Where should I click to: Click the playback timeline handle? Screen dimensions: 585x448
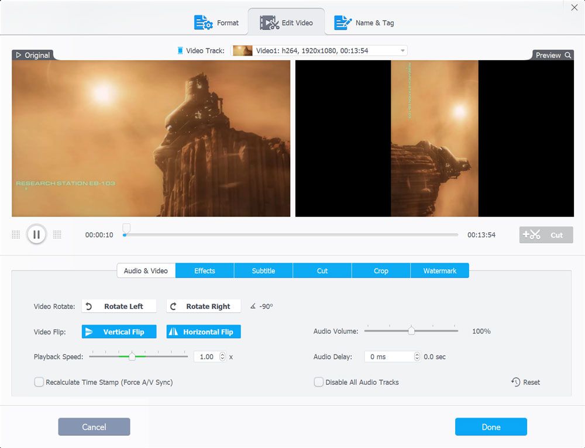click(x=126, y=228)
